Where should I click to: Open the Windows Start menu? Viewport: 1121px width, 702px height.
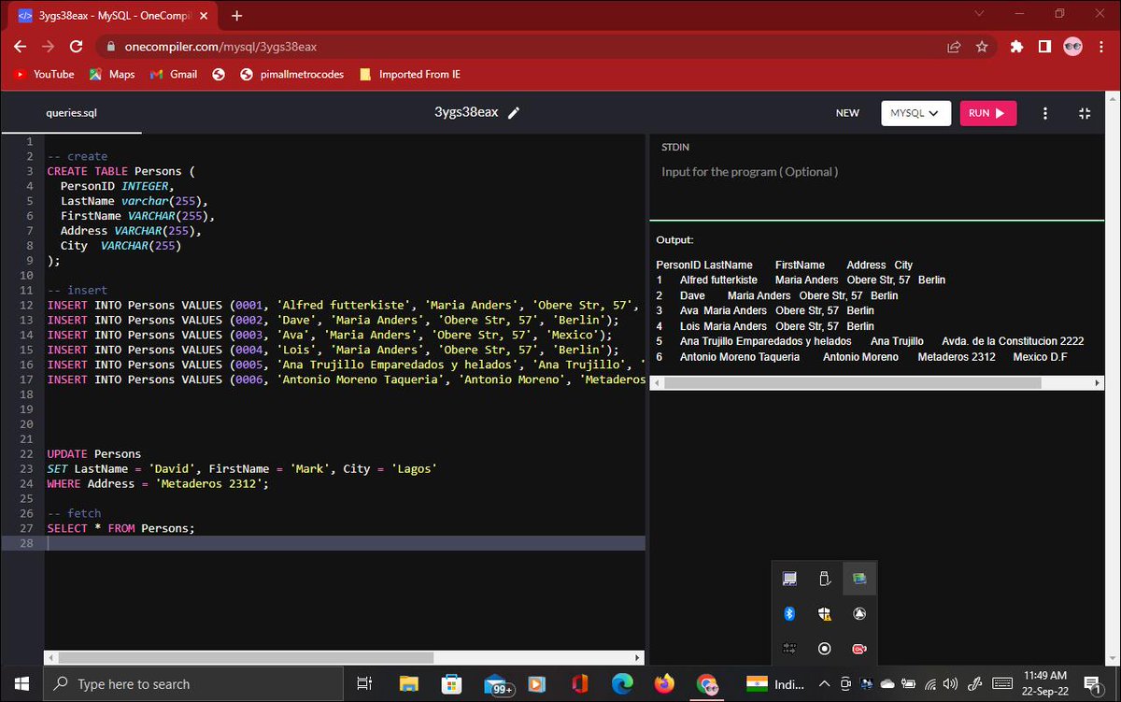21,684
